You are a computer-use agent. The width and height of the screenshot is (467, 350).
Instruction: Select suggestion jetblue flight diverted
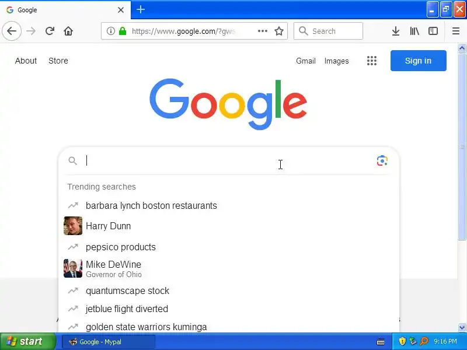click(229, 309)
